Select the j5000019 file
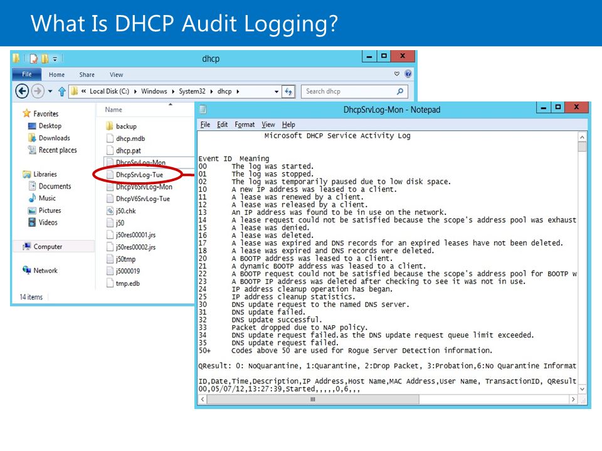The width and height of the screenshot is (602, 451). click(x=128, y=271)
